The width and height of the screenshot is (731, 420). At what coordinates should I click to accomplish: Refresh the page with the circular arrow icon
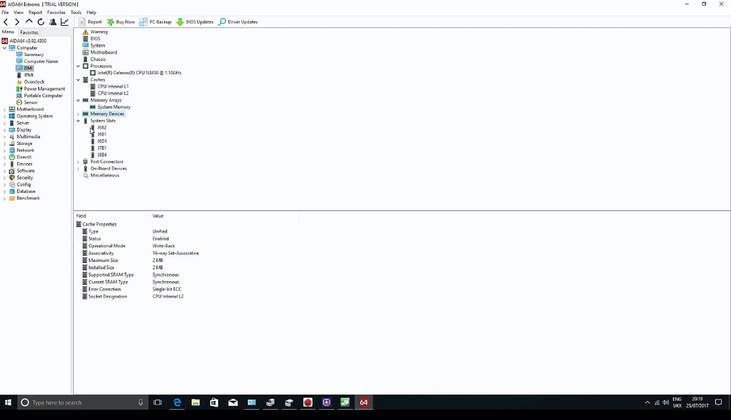tap(41, 22)
